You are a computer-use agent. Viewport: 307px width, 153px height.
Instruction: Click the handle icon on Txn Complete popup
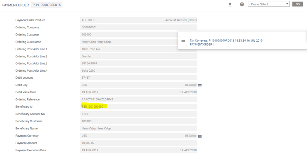183,41
